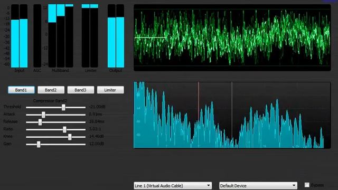
Task: Switch to the Band2 tab
Action: pos(51,90)
